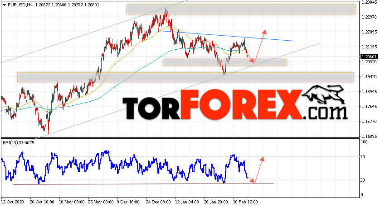The image size is (380, 207).
Task: Select the blue descending trendline on the price chart
Action: click(x=227, y=36)
